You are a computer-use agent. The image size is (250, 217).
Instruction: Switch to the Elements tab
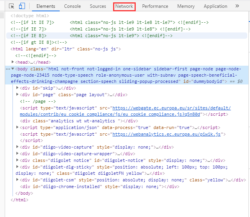tap(46, 6)
